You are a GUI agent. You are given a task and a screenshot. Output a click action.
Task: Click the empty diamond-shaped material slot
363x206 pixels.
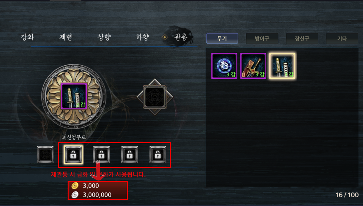[x=155, y=97]
